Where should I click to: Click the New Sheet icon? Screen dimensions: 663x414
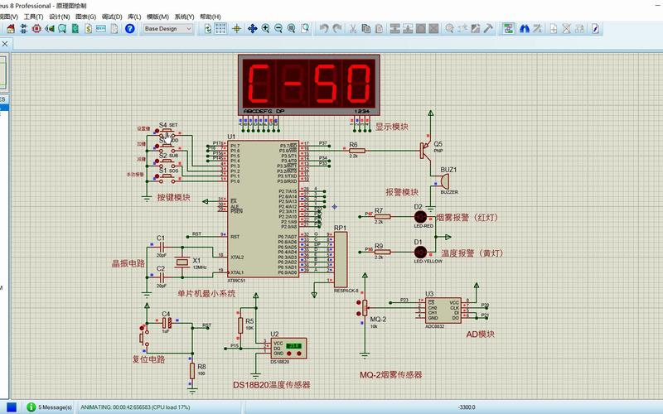pyautogui.click(x=554, y=29)
